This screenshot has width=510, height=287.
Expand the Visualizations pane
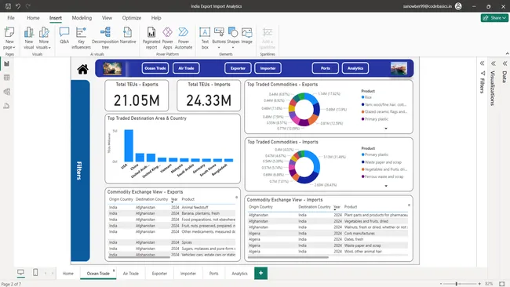pyautogui.click(x=494, y=64)
